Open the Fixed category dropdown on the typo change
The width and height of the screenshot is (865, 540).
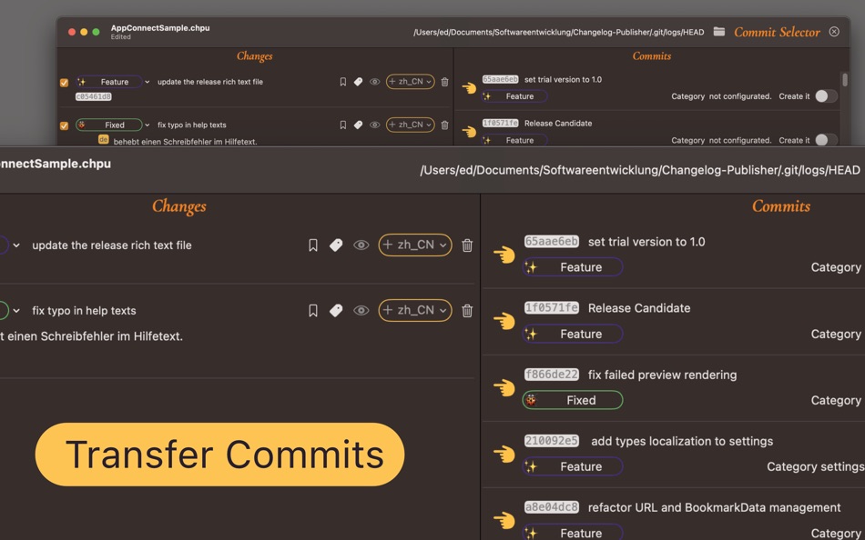149,125
